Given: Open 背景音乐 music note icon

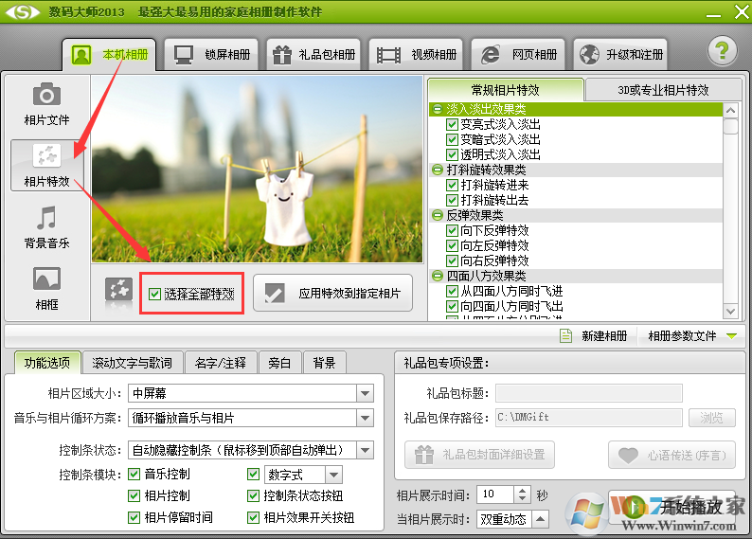Looking at the screenshot, I should pyautogui.click(x=46, y=219).
